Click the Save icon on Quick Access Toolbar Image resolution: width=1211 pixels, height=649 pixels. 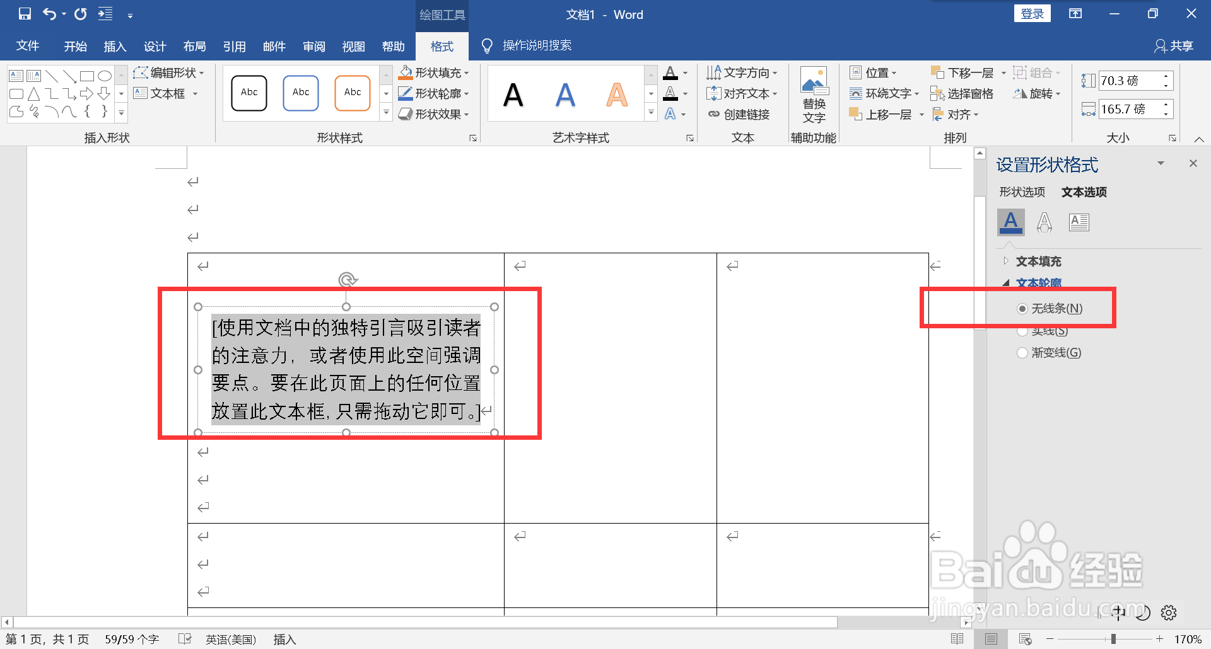coord(24,13)
